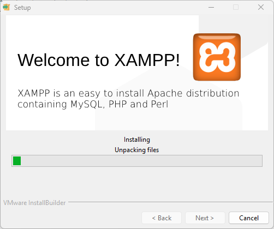Click the horizontal separator line beside InstallBuilder
The height and width of the screenshot is (229, 274).
click(171, 202)
